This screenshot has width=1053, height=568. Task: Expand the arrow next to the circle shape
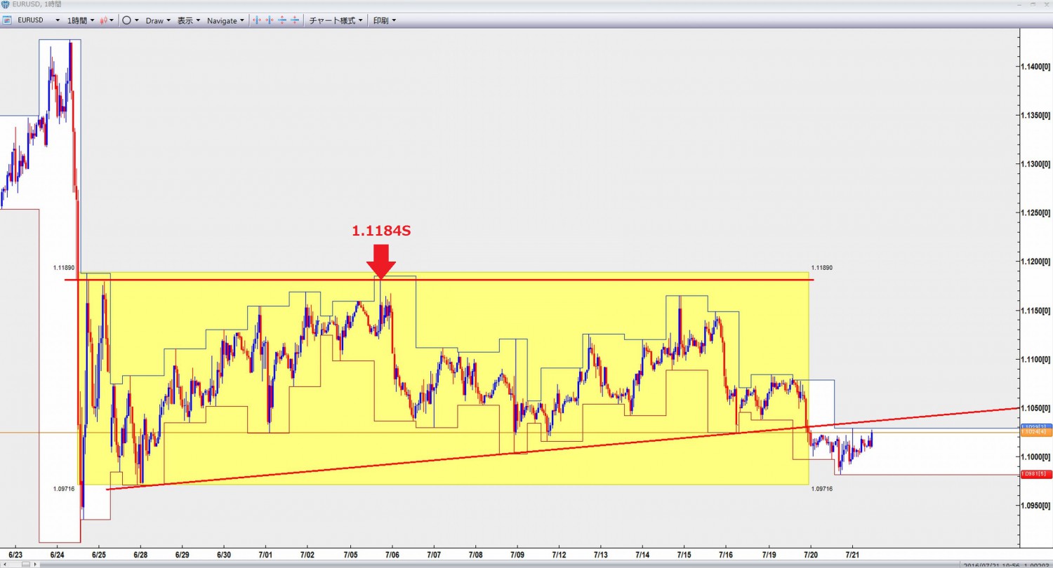pos(136,20)
